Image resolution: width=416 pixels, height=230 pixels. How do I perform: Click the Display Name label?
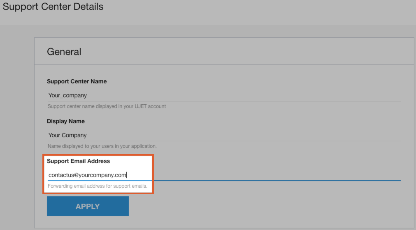point(66,121)
